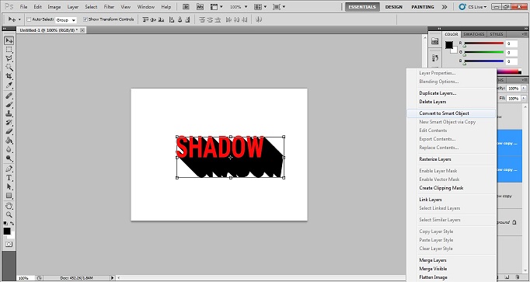This screenshot has width=530, height=282.
Task: Toggle Quick Mask mode
Action: pos(9,244)
